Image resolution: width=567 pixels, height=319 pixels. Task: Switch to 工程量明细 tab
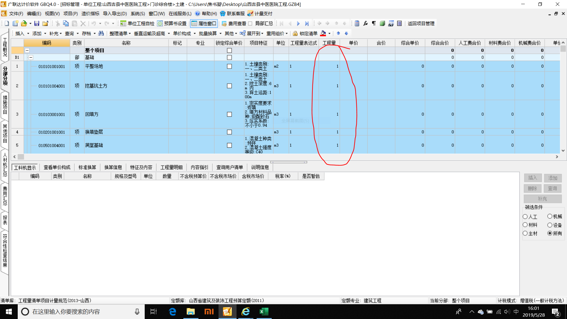[172, 167]
